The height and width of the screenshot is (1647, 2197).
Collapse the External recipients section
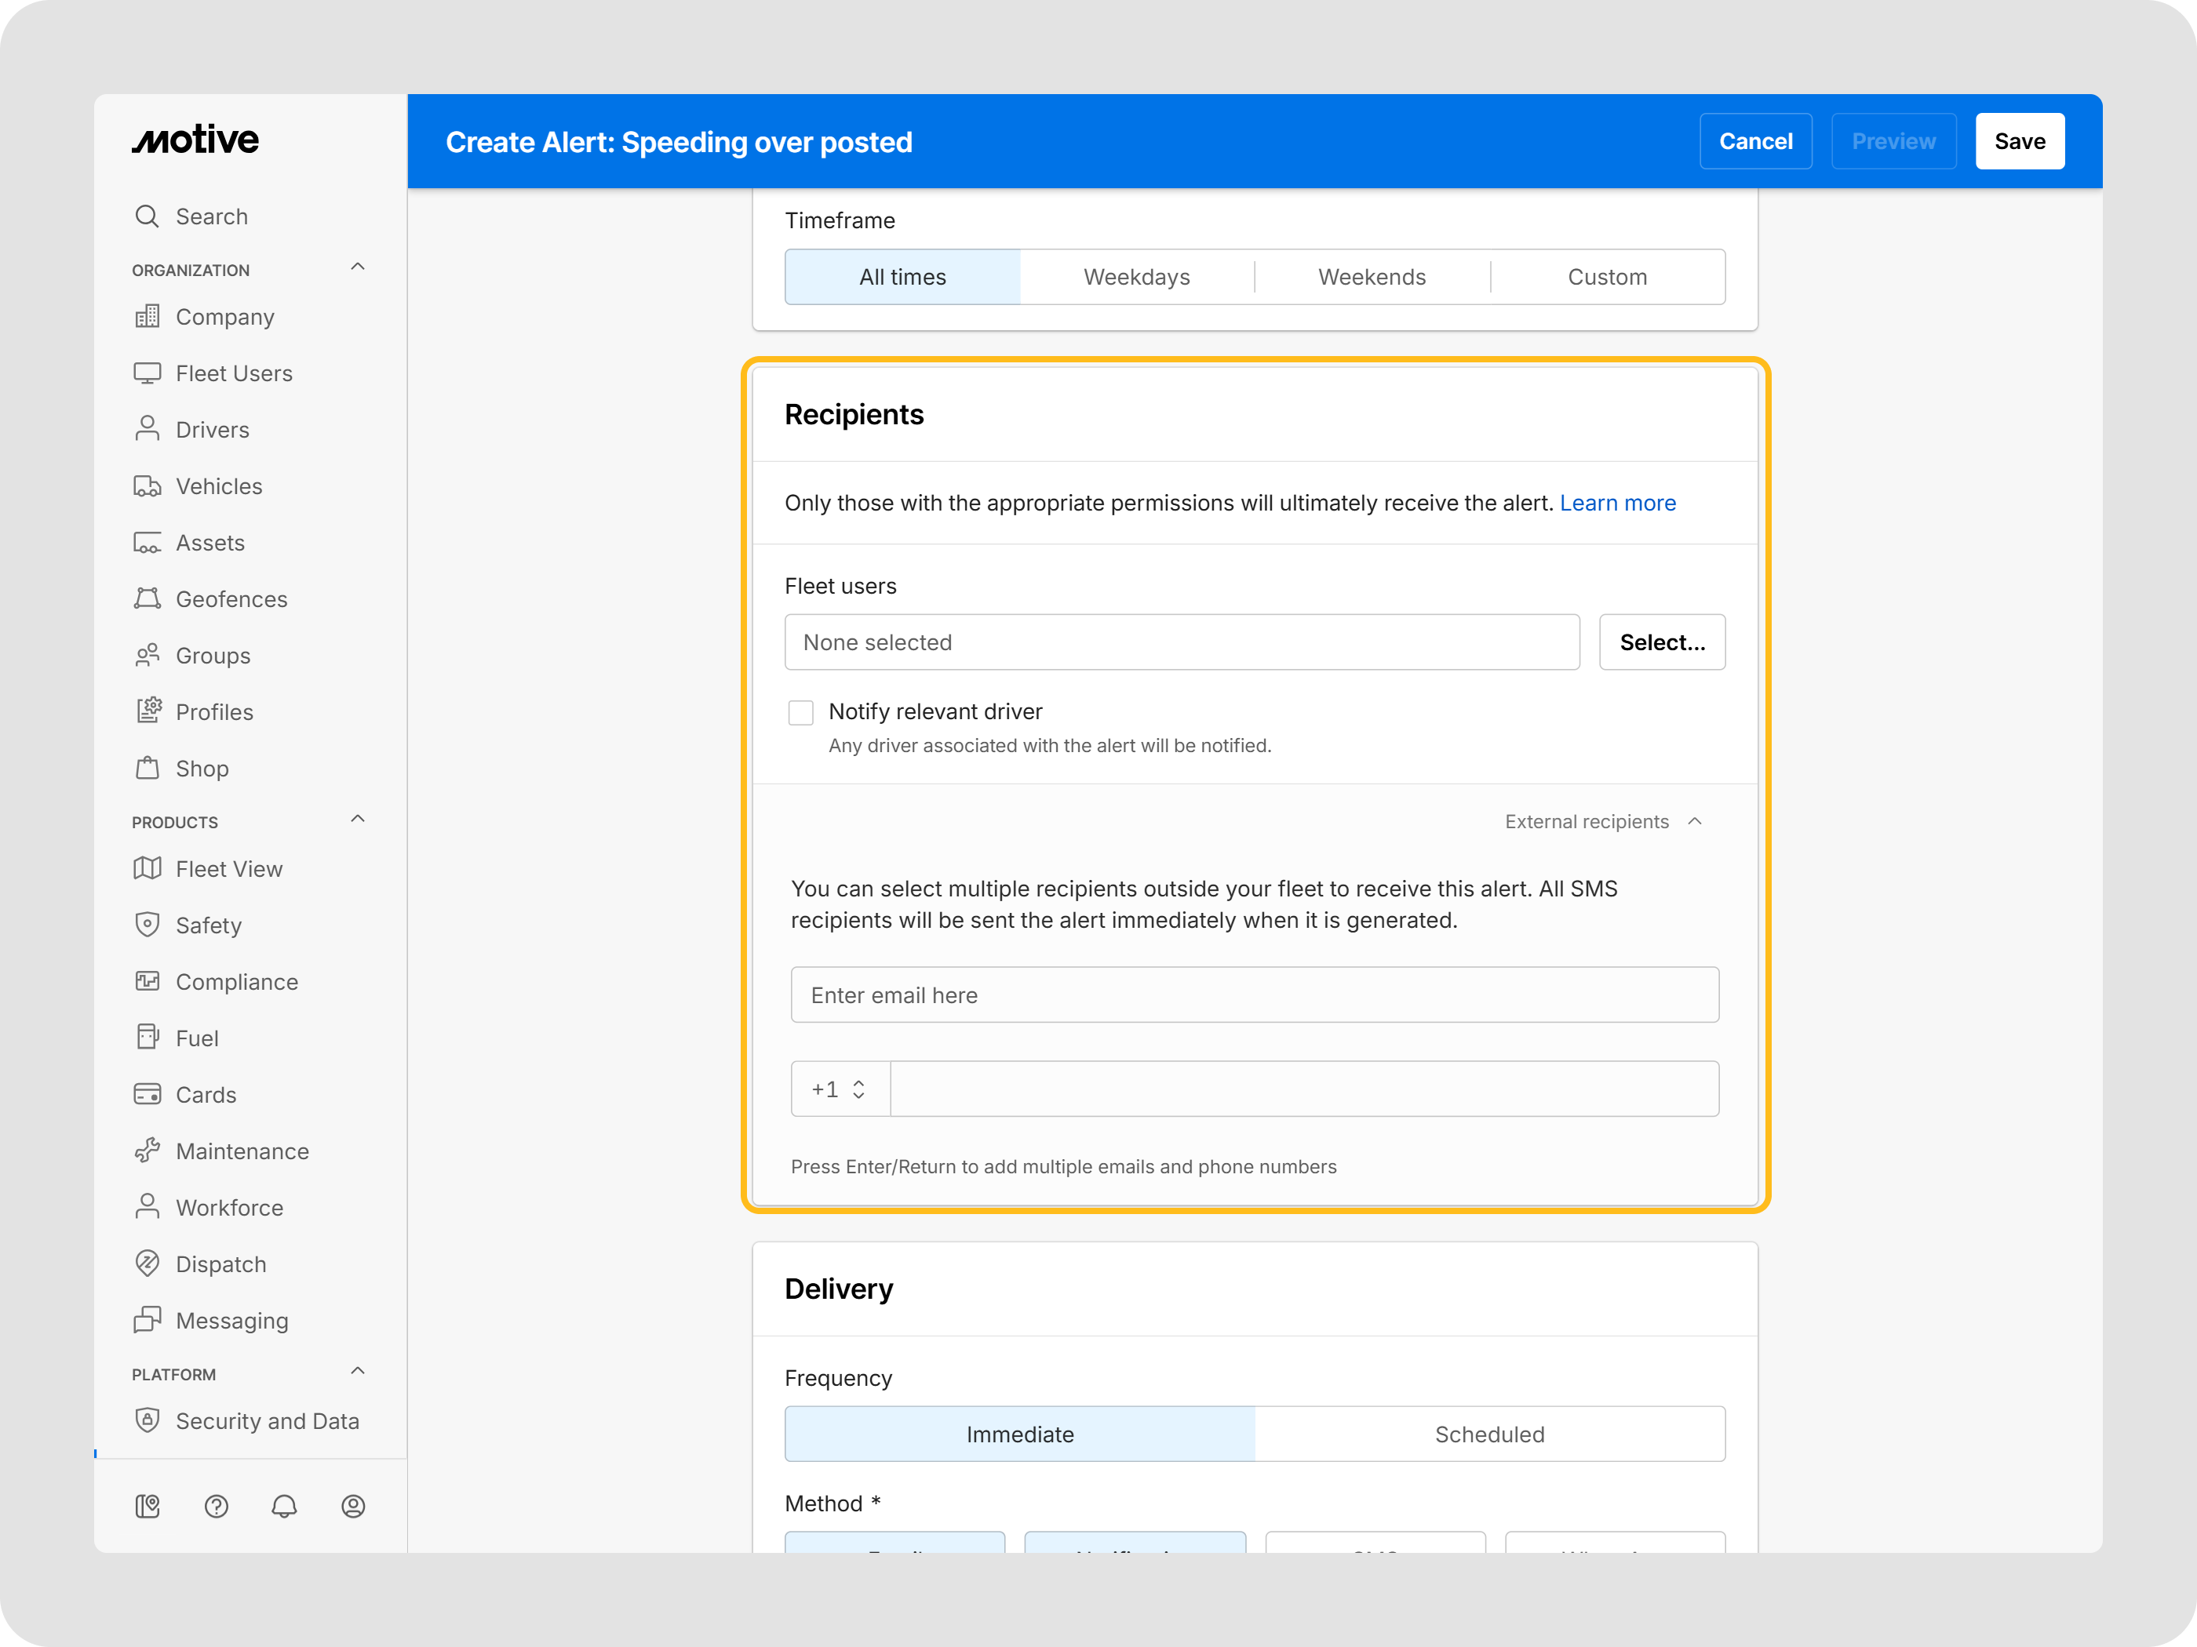[1694, 821]
